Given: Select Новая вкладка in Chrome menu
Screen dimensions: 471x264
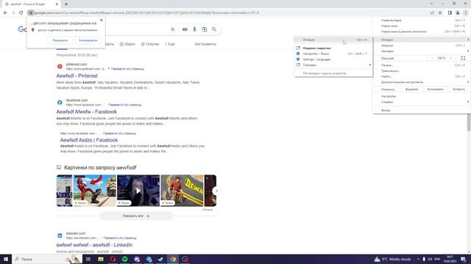Looking at the screenshot, I should pyautogui.click(x=422, y=21).
